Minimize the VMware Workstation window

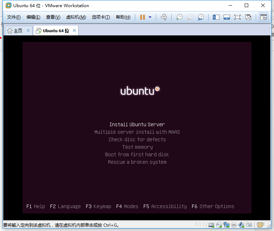(x=230, y=6)
